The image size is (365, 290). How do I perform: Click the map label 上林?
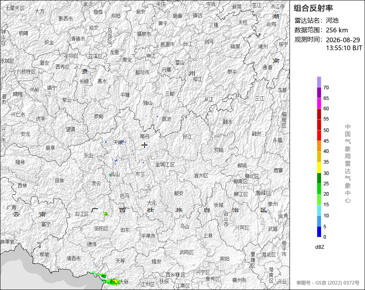pos(208,235)
